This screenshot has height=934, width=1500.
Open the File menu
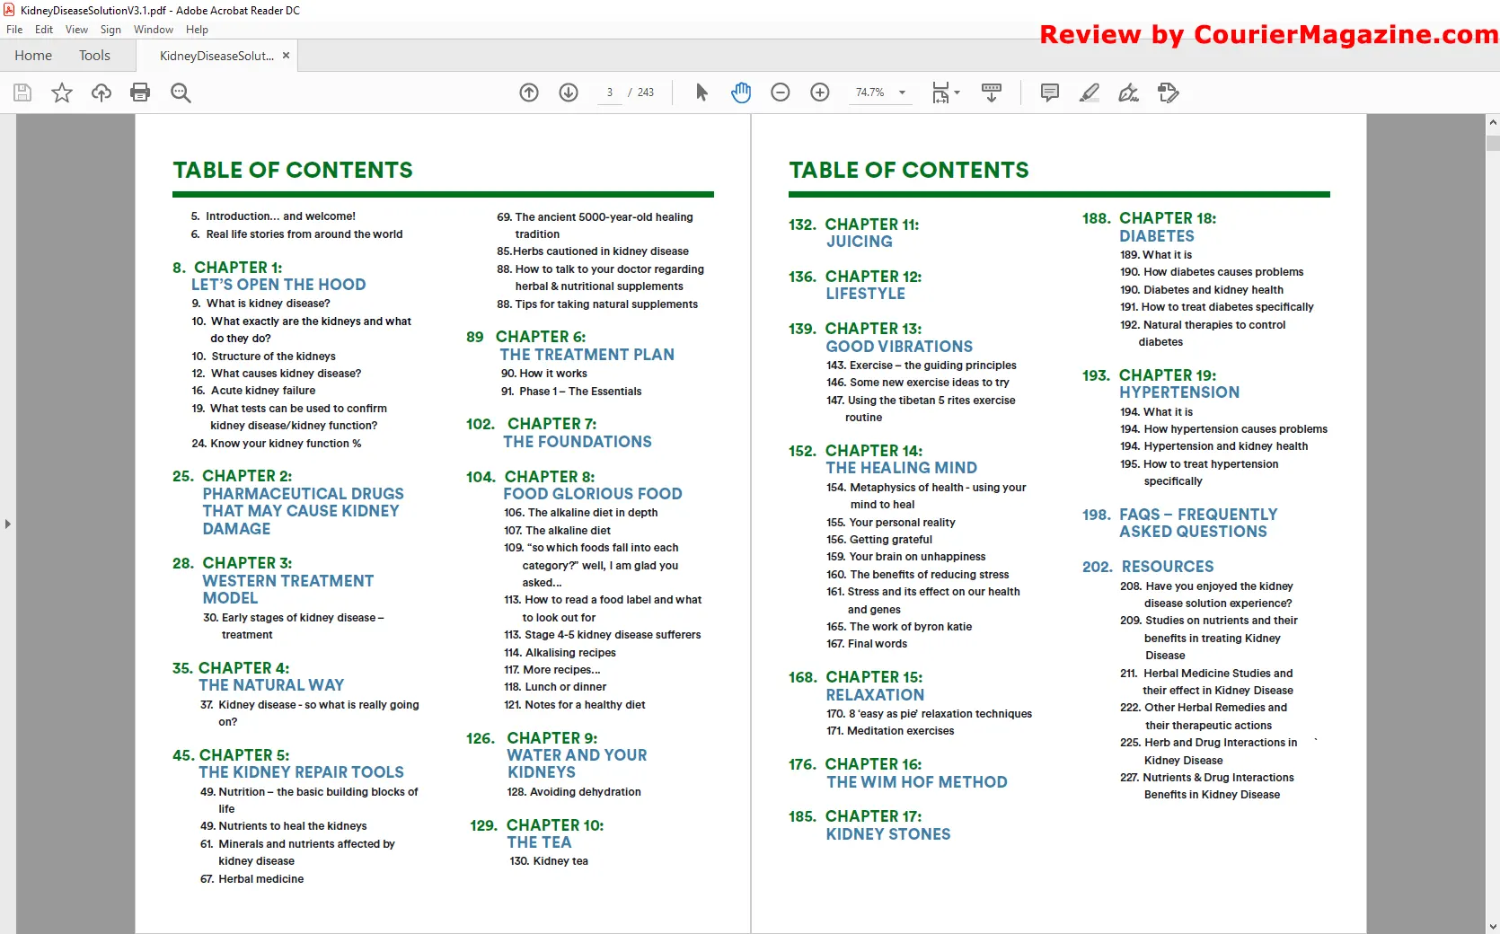pos(14,30)
